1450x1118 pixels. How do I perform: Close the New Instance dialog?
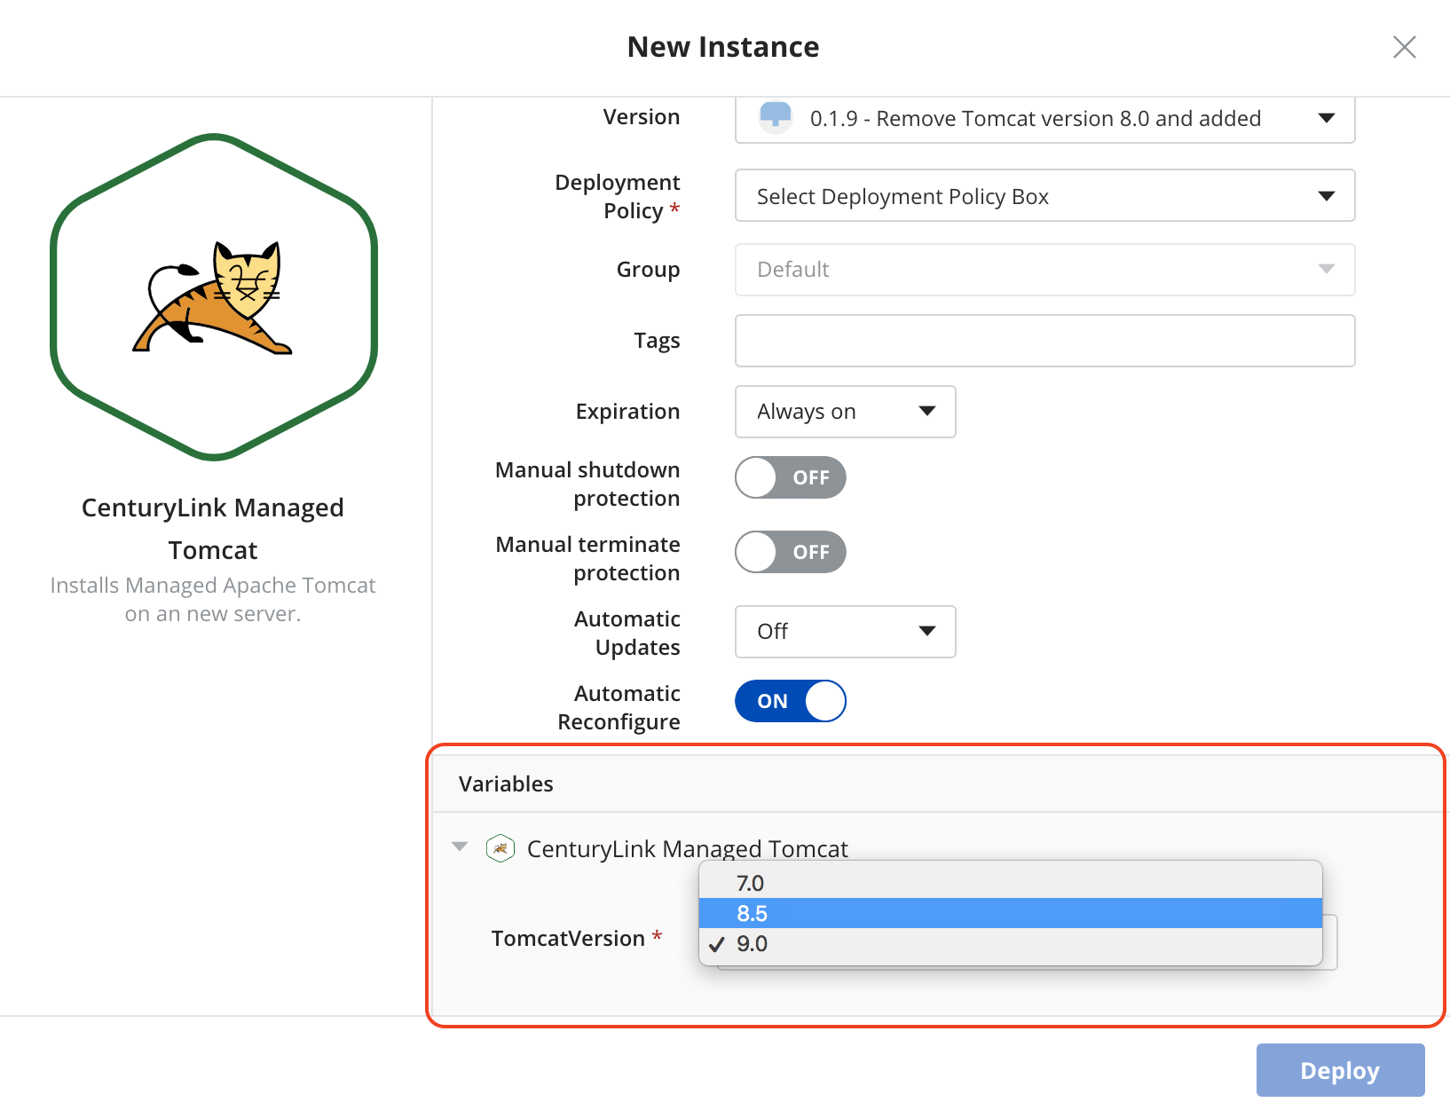click(1404, 47)
